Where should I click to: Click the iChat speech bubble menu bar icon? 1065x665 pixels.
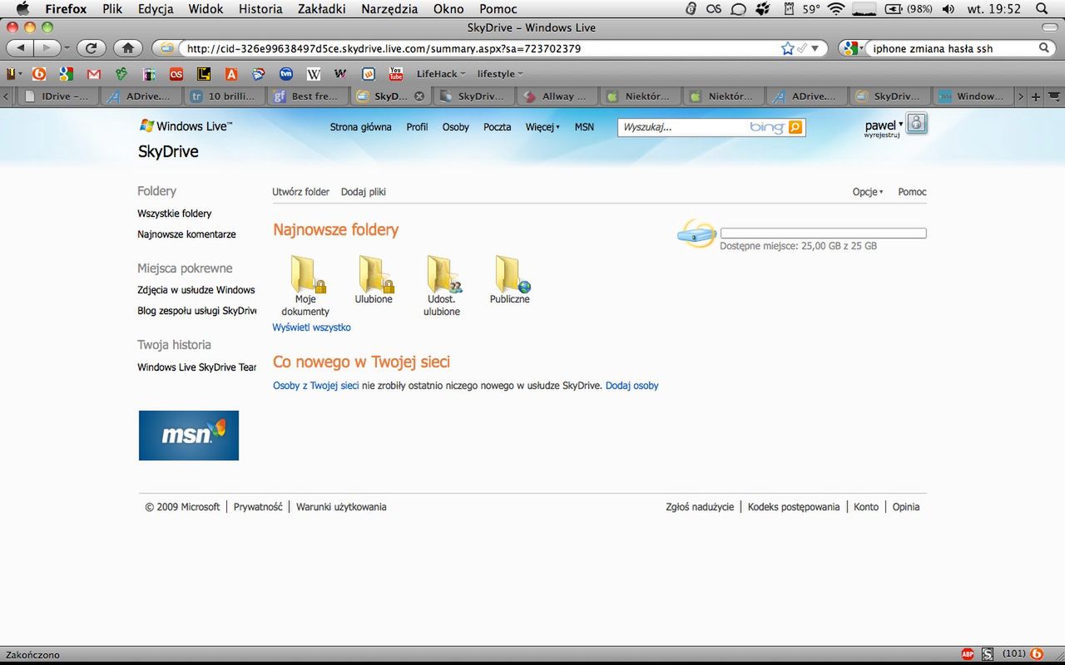[738, 9]
